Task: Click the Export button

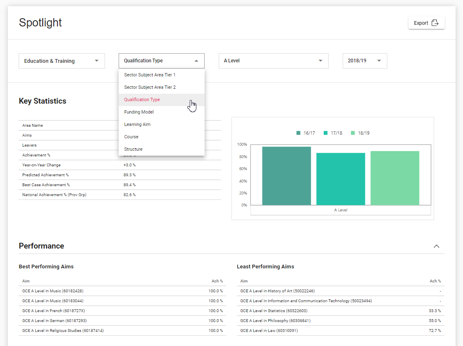Action: [426, 23]
